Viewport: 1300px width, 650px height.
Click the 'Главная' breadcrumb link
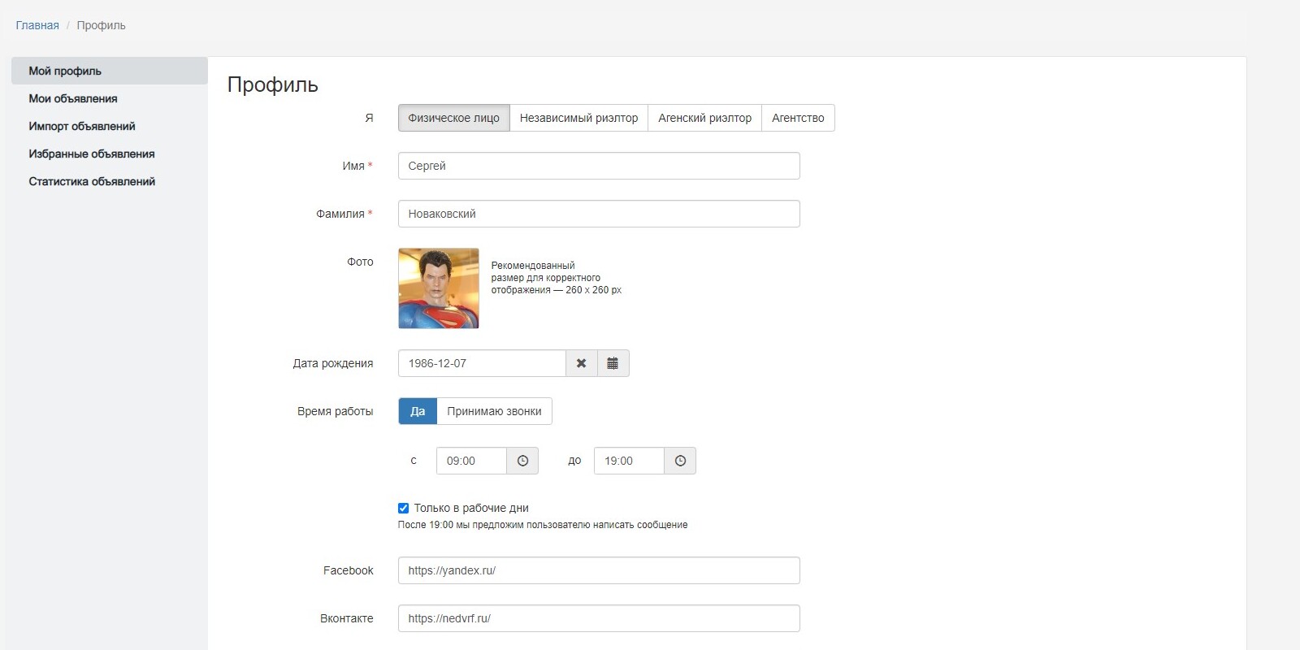click(x=37, y=25)
